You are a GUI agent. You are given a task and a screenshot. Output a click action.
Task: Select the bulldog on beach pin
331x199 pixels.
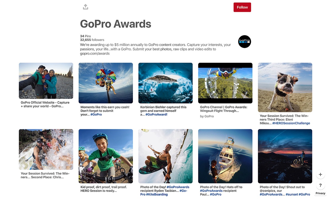pos(285,87)
